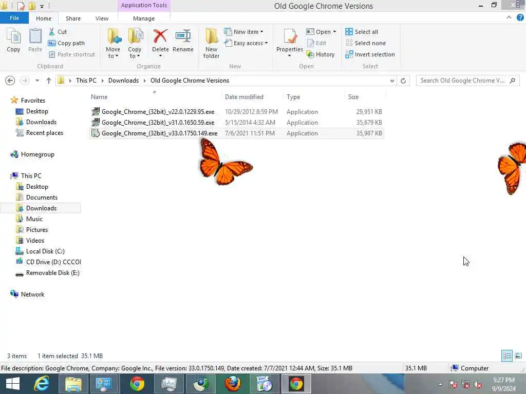Click Invert selection

click(370, 54)
